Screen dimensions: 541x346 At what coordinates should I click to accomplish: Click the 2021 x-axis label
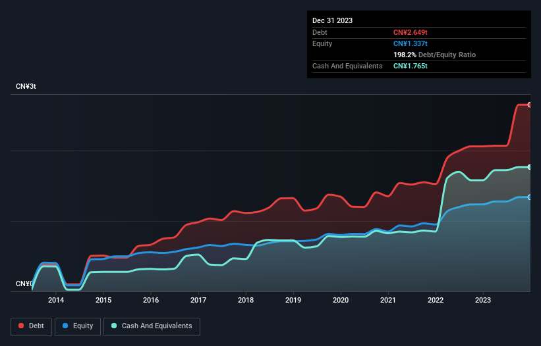pos(388,300)
